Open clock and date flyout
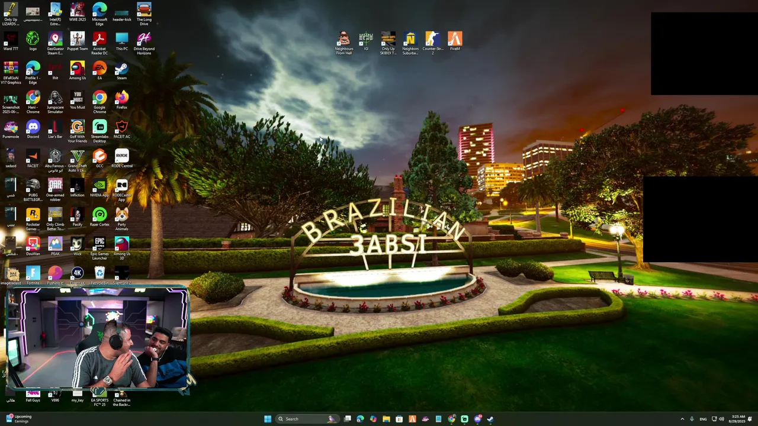This screenshot has width=758, height=426. 738,419
